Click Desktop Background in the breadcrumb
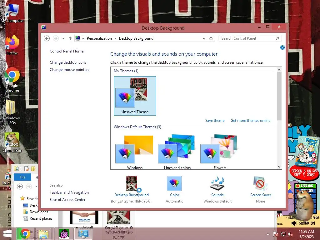320x240 pixels. click(136, 38)
